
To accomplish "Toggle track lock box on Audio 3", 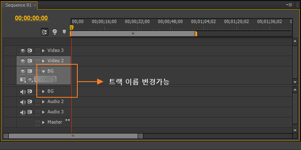I will (x=38, y=112).
